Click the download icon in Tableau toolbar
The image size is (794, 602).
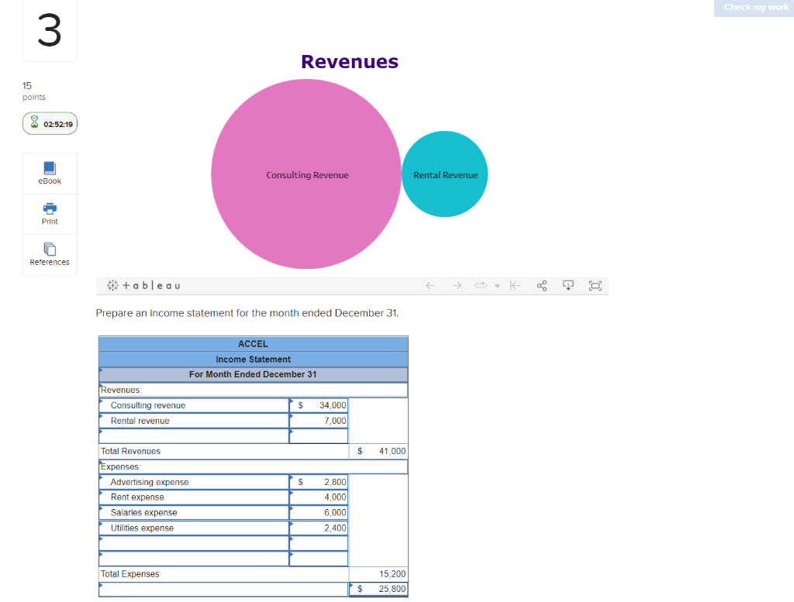pyautogui.click(x=568, y=285)
